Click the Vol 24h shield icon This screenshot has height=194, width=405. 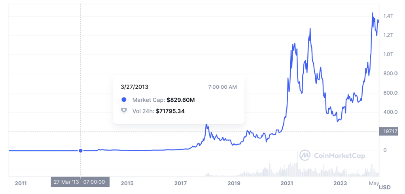pyautogui.click(x=124, y=111)
